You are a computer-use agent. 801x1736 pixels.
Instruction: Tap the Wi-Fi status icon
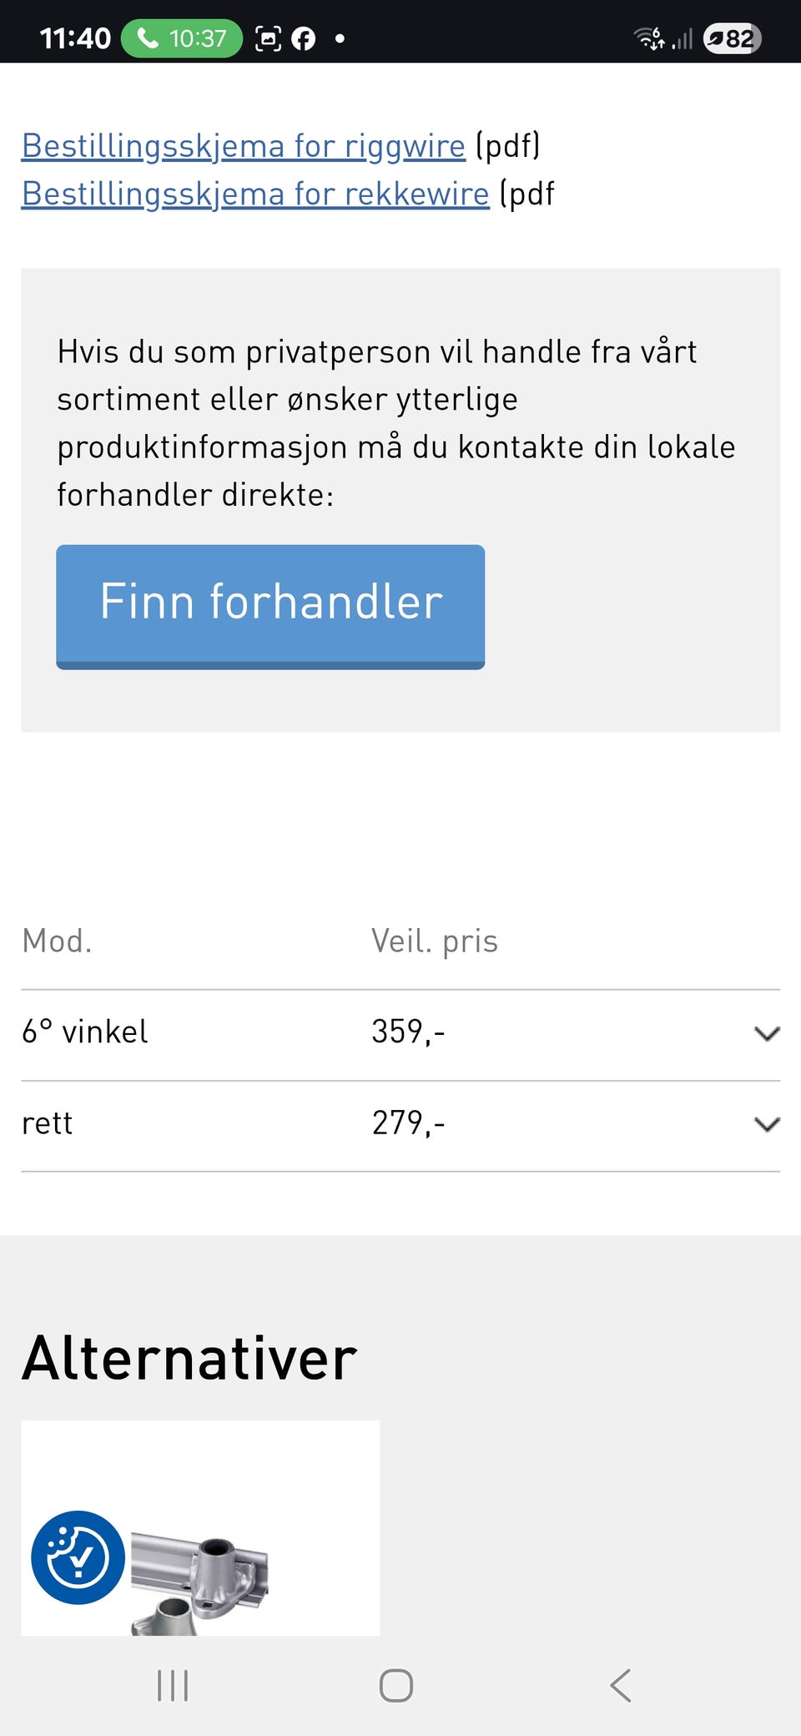[x=648, y=38]
